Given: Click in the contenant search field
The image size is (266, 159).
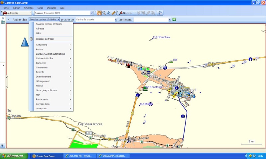Looking at the screenshot, I should coord(151,20).
